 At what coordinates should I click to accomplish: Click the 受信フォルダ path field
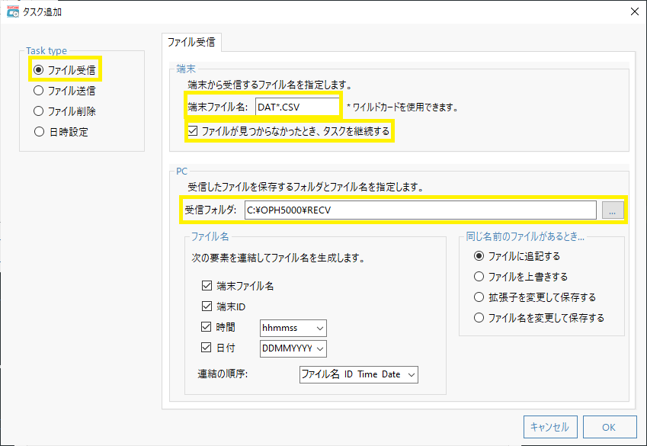click(420, 210)
